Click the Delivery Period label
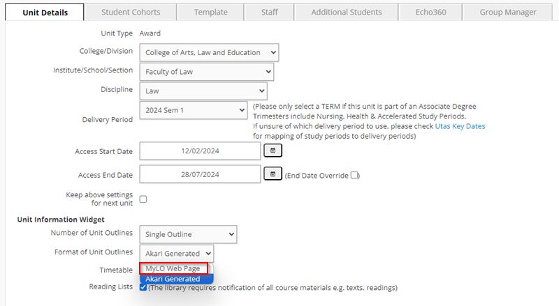Viewport: 559px width, 306px height. click(x=108, y=120)
